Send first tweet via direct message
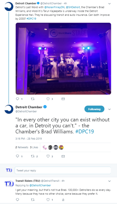Screen dimensions: 117x204 [x=63, y=99]
